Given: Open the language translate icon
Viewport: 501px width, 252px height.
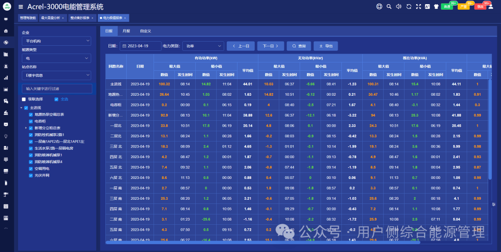Looking at the screenshot, I should pyautogui.click(x=427, y=6).
